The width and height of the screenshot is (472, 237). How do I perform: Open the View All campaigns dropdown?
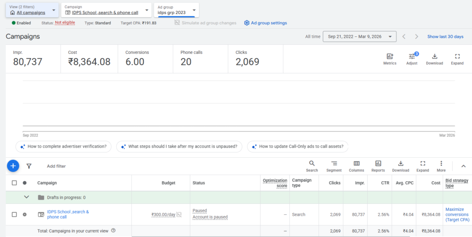pos(32,10)
